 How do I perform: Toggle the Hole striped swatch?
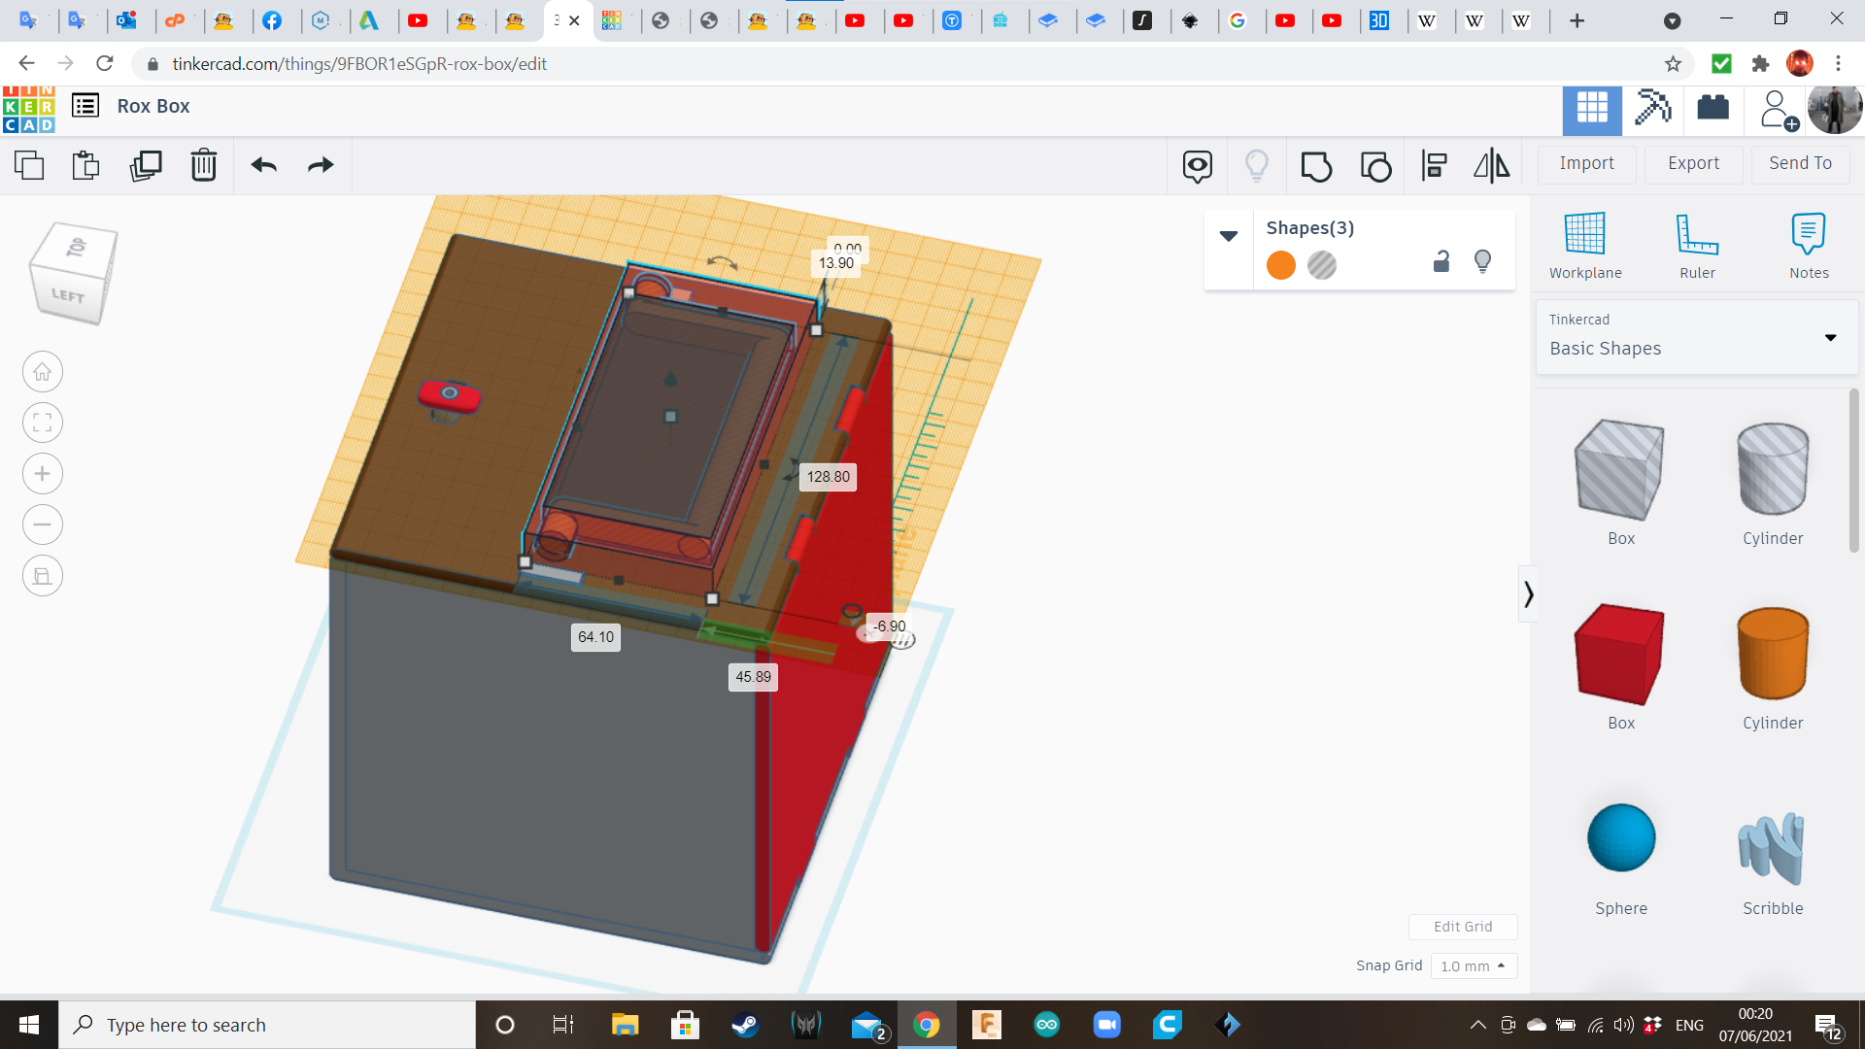coord(1322,265)
